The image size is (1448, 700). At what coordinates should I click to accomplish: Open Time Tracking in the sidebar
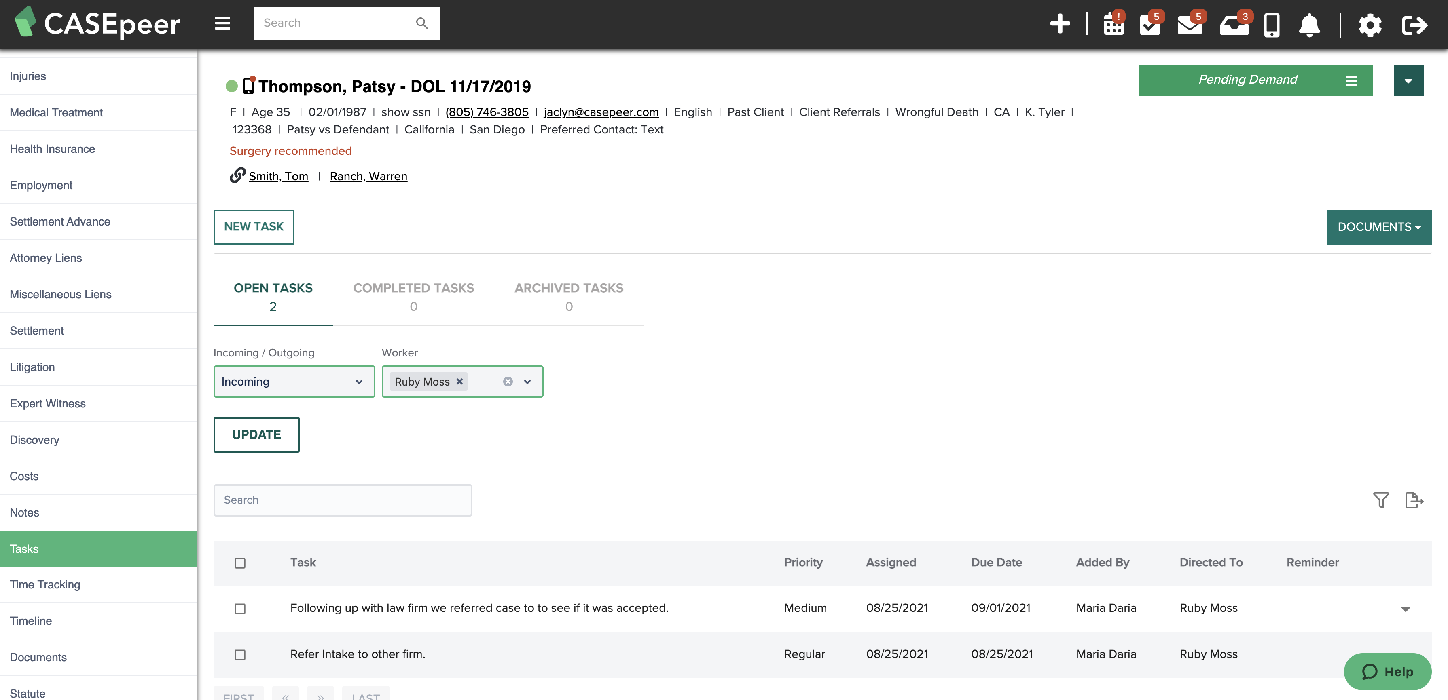coord(98,584)
